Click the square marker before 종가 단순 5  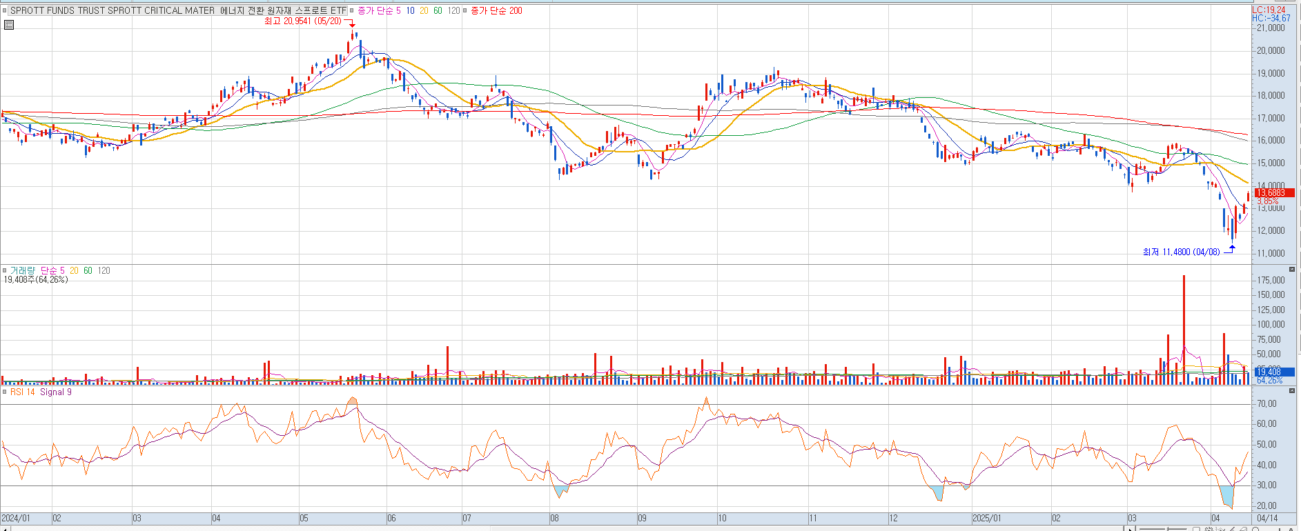click(352, 11)
